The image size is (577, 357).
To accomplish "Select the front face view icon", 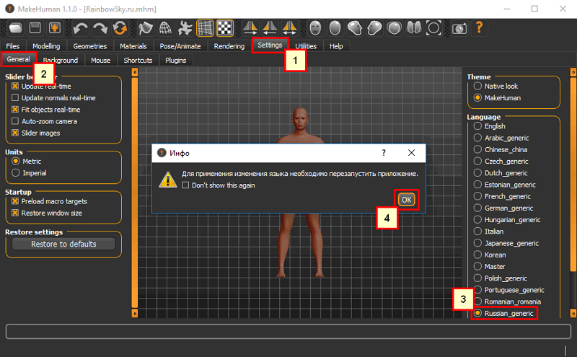I will pyautogui.click(x=315, y=28).
